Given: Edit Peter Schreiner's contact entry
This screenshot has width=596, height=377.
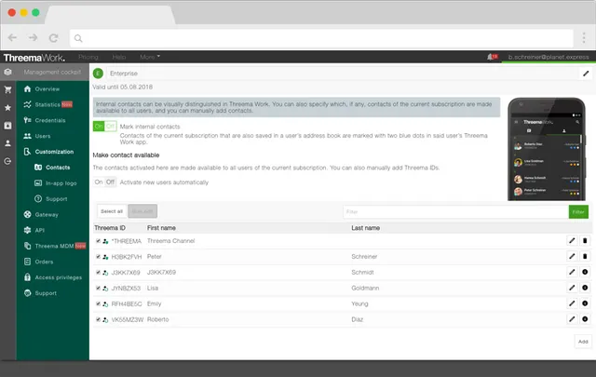Looking at the screenshot, I should (572, 257).
